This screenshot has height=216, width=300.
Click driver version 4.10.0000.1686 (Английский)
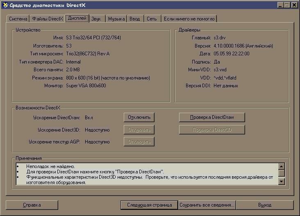pos(243,46)
